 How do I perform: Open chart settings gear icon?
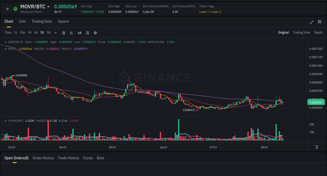point(95,33)
